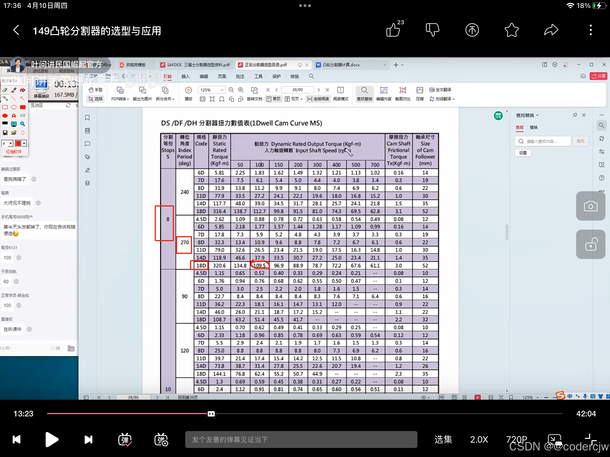Open danmaku settings icon
The height and width of the screenshot is (457, 610).
(x=161, y=440)
